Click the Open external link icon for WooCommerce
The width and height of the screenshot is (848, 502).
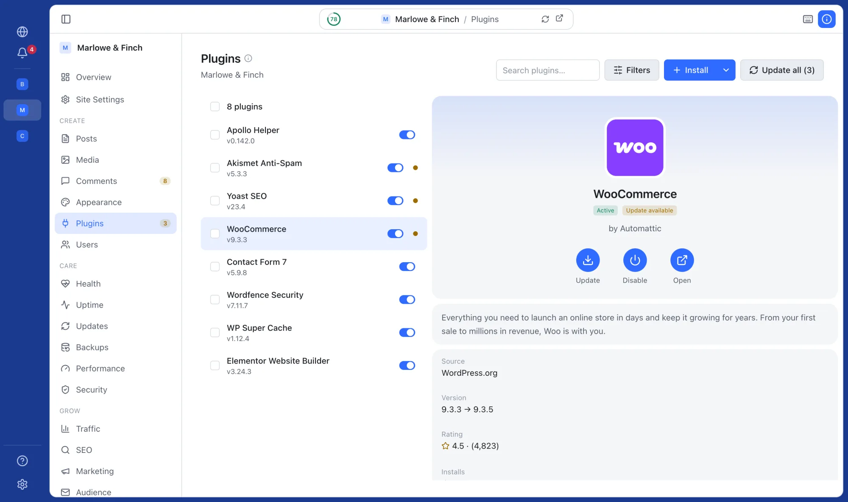point(682,260)
